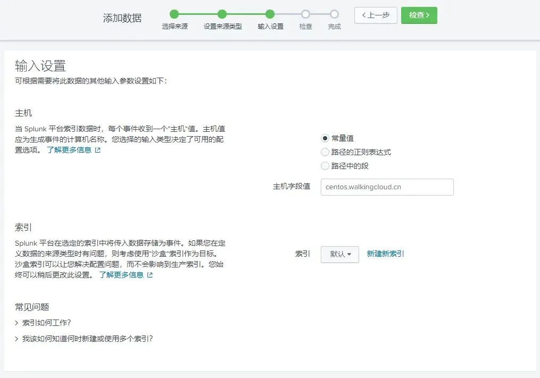This screenshot has height=378, width=540.
Task: Expand 我该如何知道何时新建或使用多个索引? question
Action: [x=84, y=339]
